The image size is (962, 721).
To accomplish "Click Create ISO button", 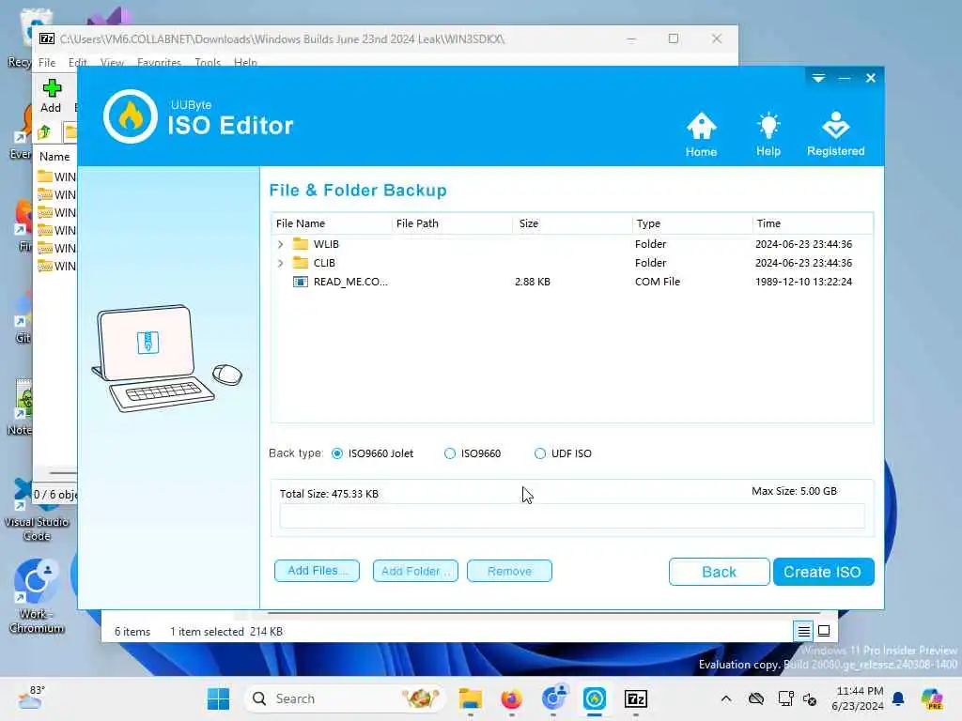I will 823,572.
